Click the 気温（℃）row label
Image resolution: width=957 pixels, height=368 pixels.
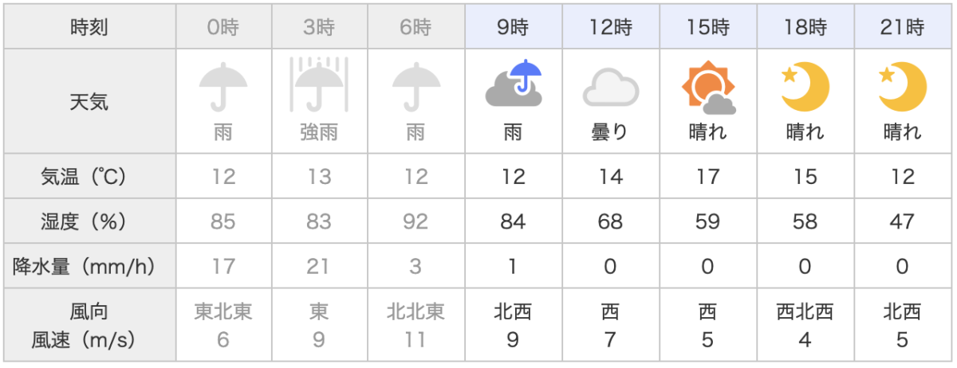[89, 175]
